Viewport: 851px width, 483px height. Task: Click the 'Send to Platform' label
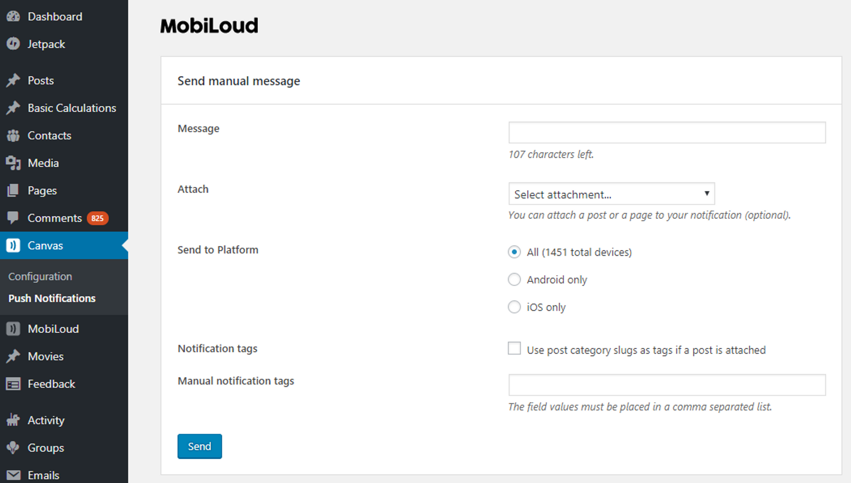coord(218,250)
